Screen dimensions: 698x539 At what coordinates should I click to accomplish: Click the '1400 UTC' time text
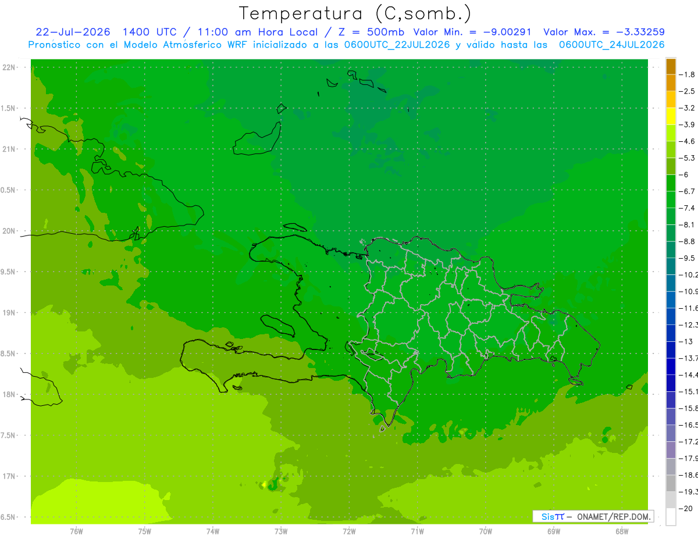[148, 32]
